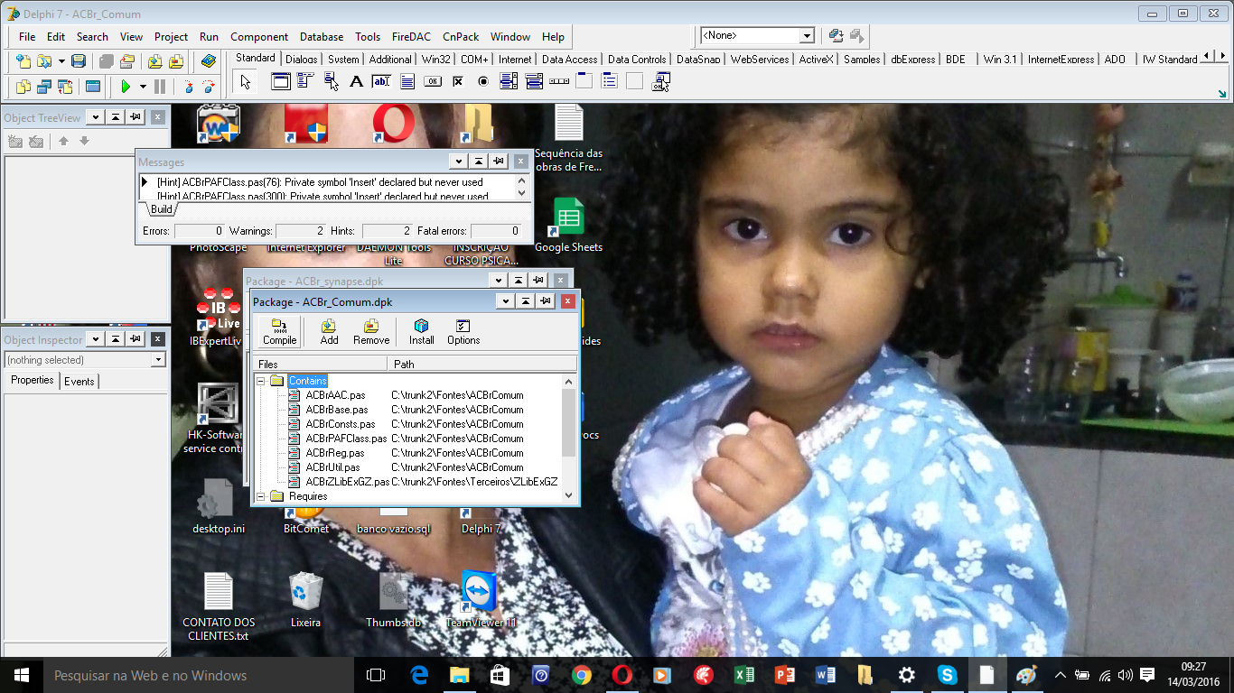Pick the Edit component icon
Screen dimensions: 1234x693
pyautogui.click(x=381, y=82)
